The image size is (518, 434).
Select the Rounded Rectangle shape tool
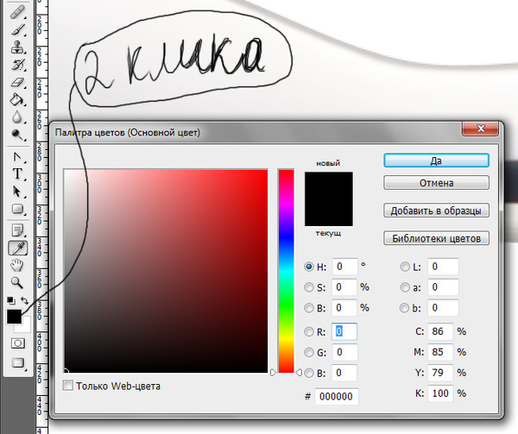click(x=17, y=209)
